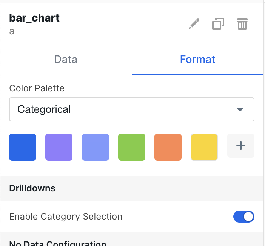The width and height of the screenshot is (265, 246).
Task: Switch to the Data tab
Action: pyautogui.click(x=66, y=60)
